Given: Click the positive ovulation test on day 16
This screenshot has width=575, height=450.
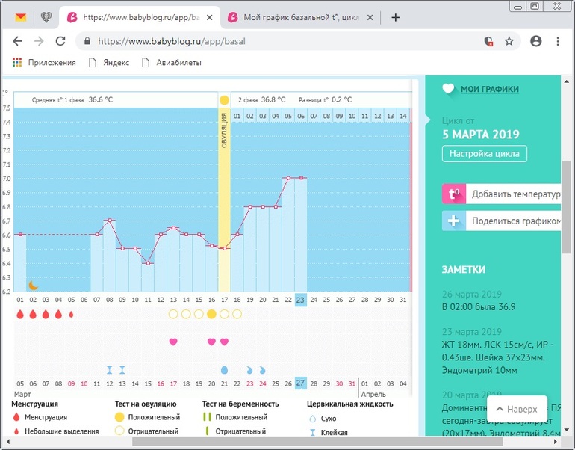Looking at the screenshot, I should [x=211, y=315].
